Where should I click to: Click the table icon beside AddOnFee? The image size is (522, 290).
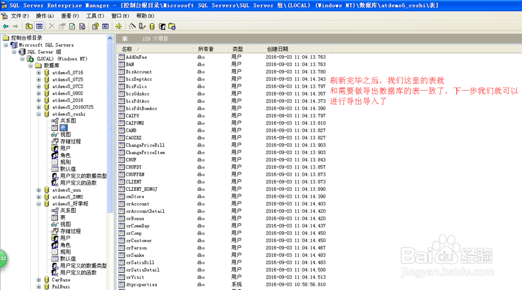pyautogui.click(x=122, y=57)
